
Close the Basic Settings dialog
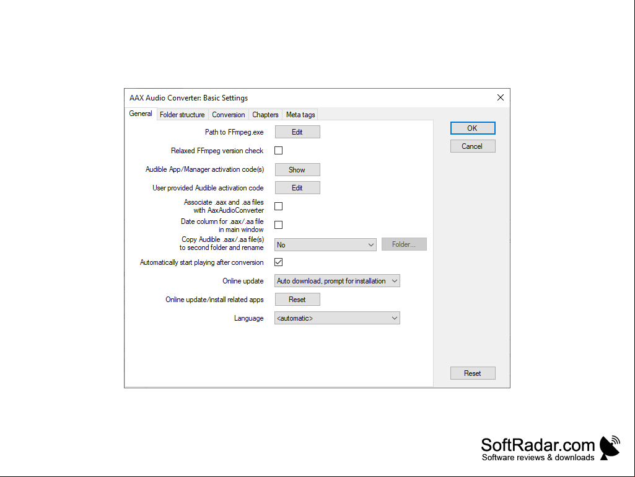(x=501, y=97)
